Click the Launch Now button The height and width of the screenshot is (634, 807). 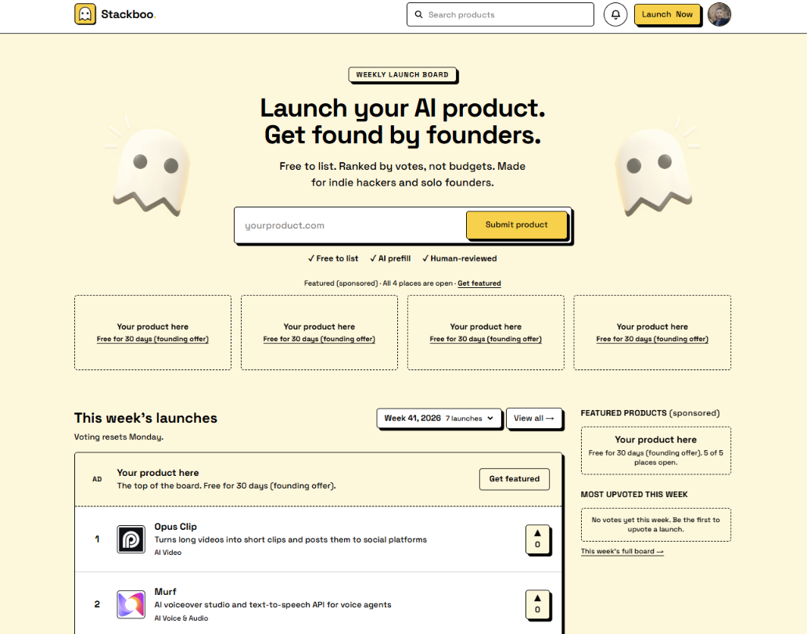pyautogui.click(x=667, y=14)
